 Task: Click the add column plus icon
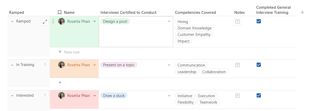[302, 12]
